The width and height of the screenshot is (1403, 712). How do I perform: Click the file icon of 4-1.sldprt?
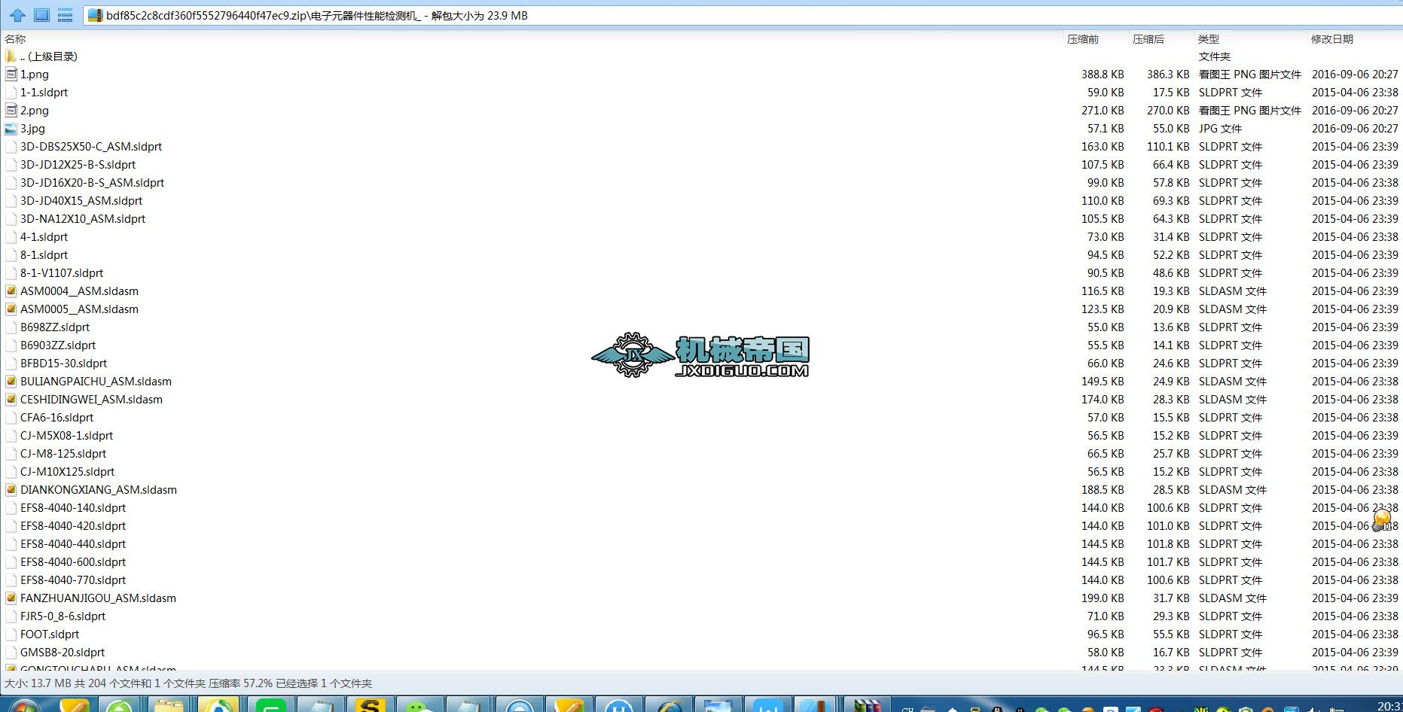pos(11,237)
